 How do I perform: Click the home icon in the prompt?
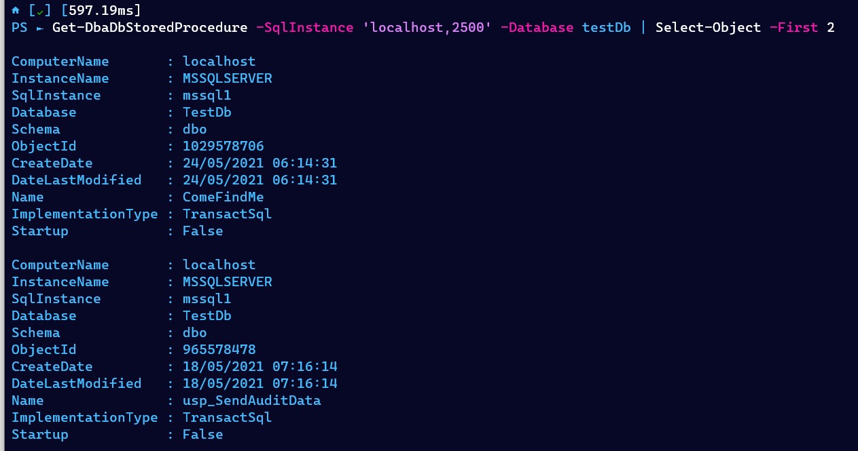16,11
